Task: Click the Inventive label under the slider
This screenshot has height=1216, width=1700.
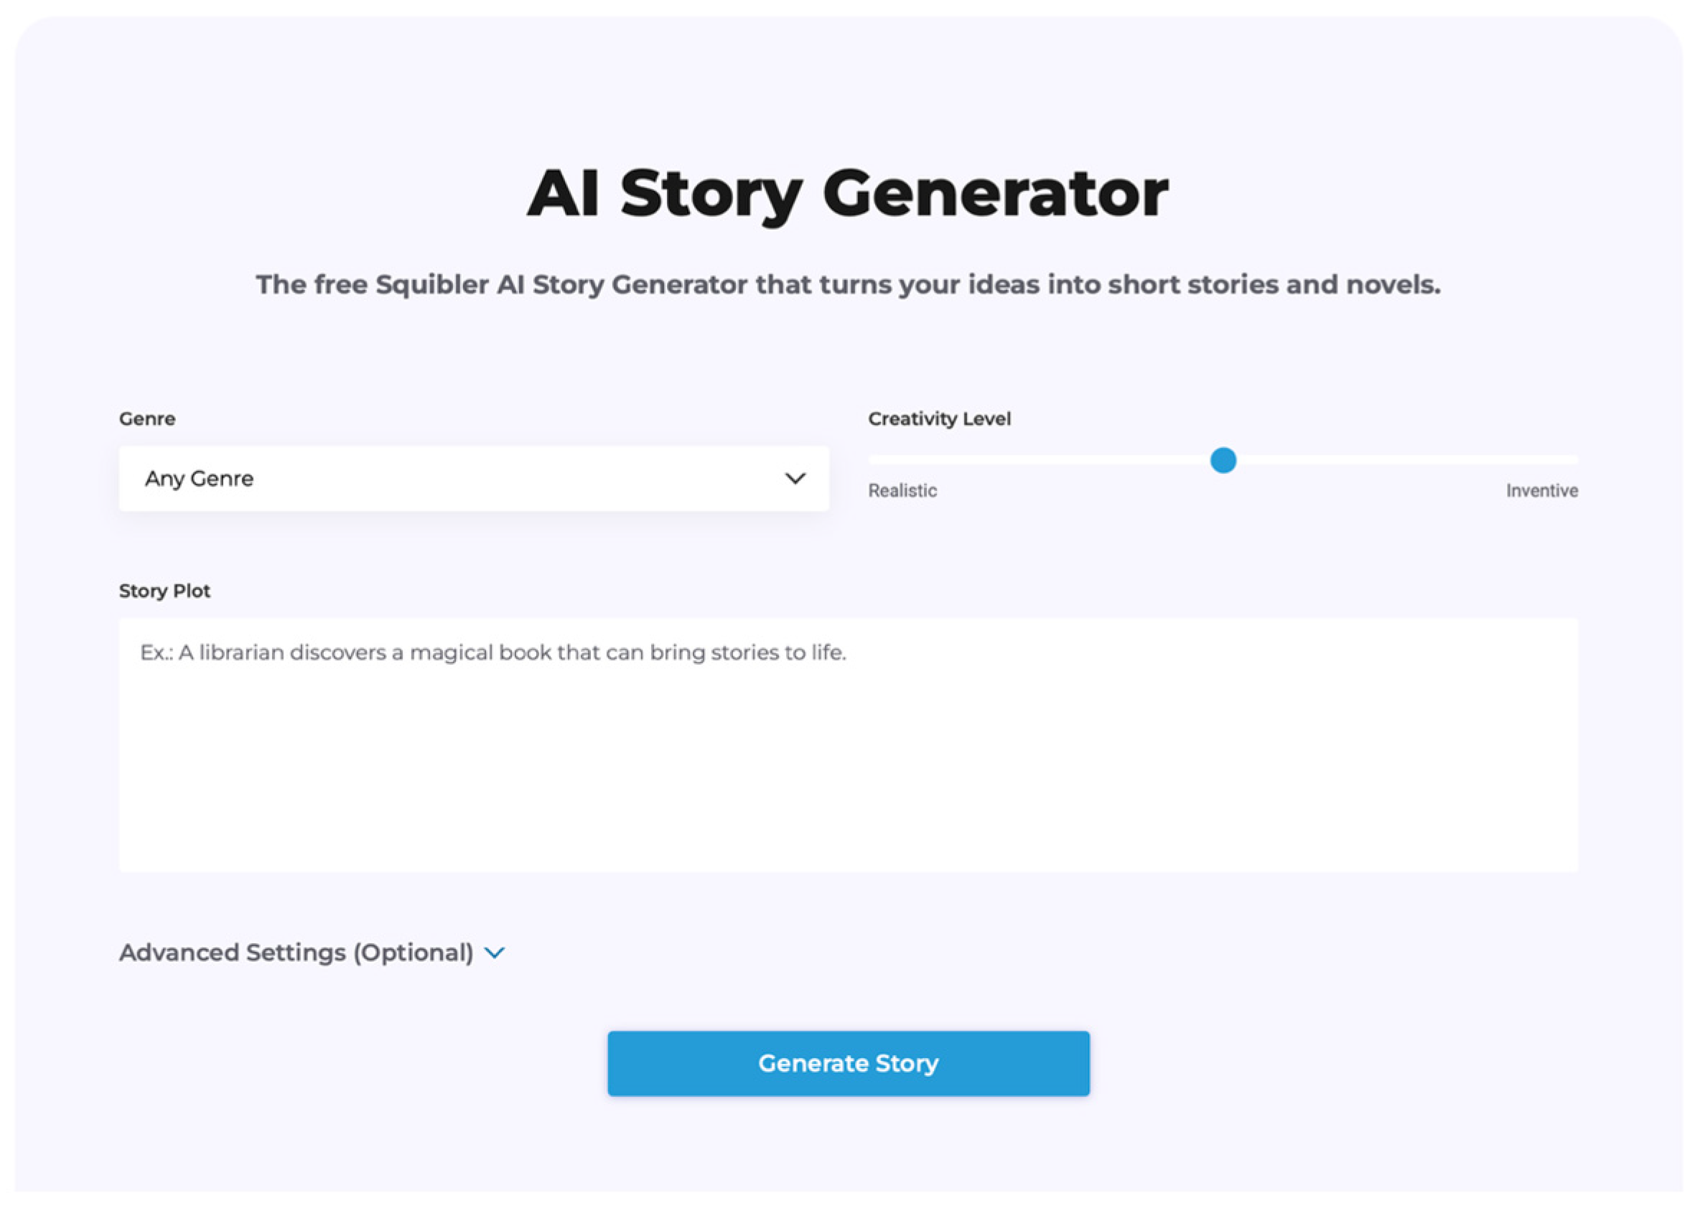Action: (x=1542, y=490)
